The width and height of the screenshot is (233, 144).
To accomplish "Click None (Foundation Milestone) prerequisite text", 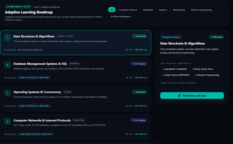I will (x=30, y=50).
